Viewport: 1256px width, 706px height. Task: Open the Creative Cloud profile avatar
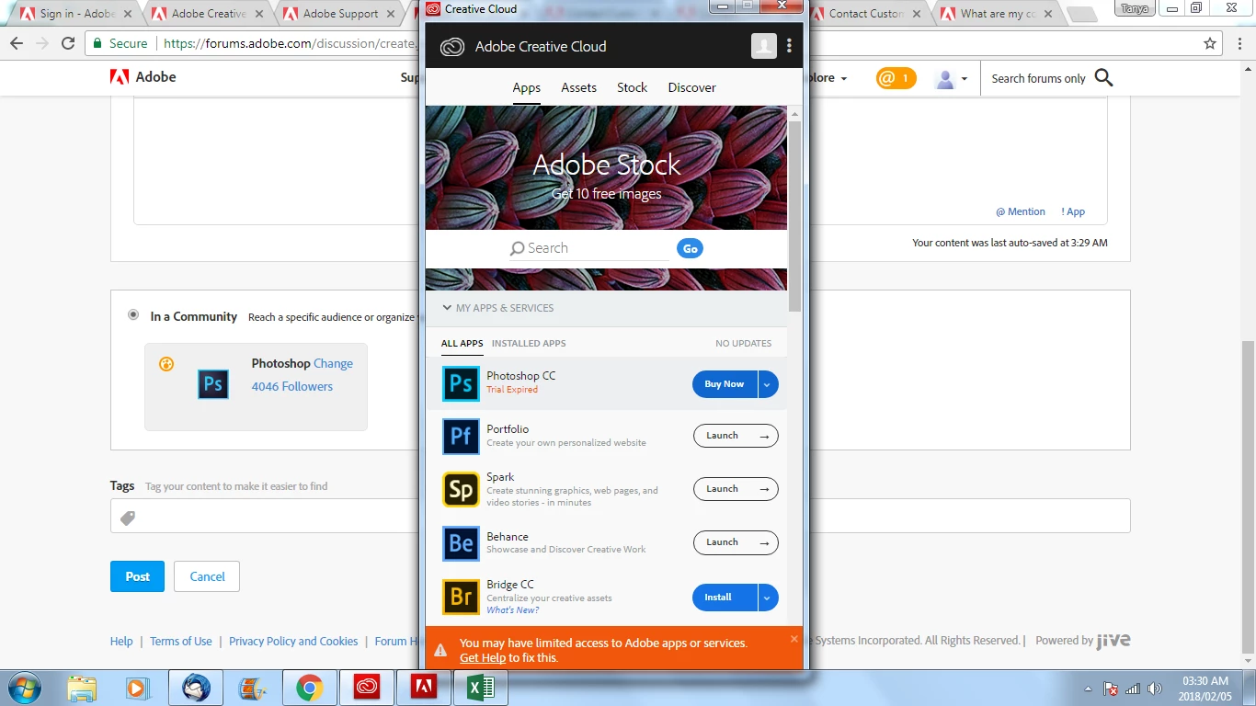[764, 46]
